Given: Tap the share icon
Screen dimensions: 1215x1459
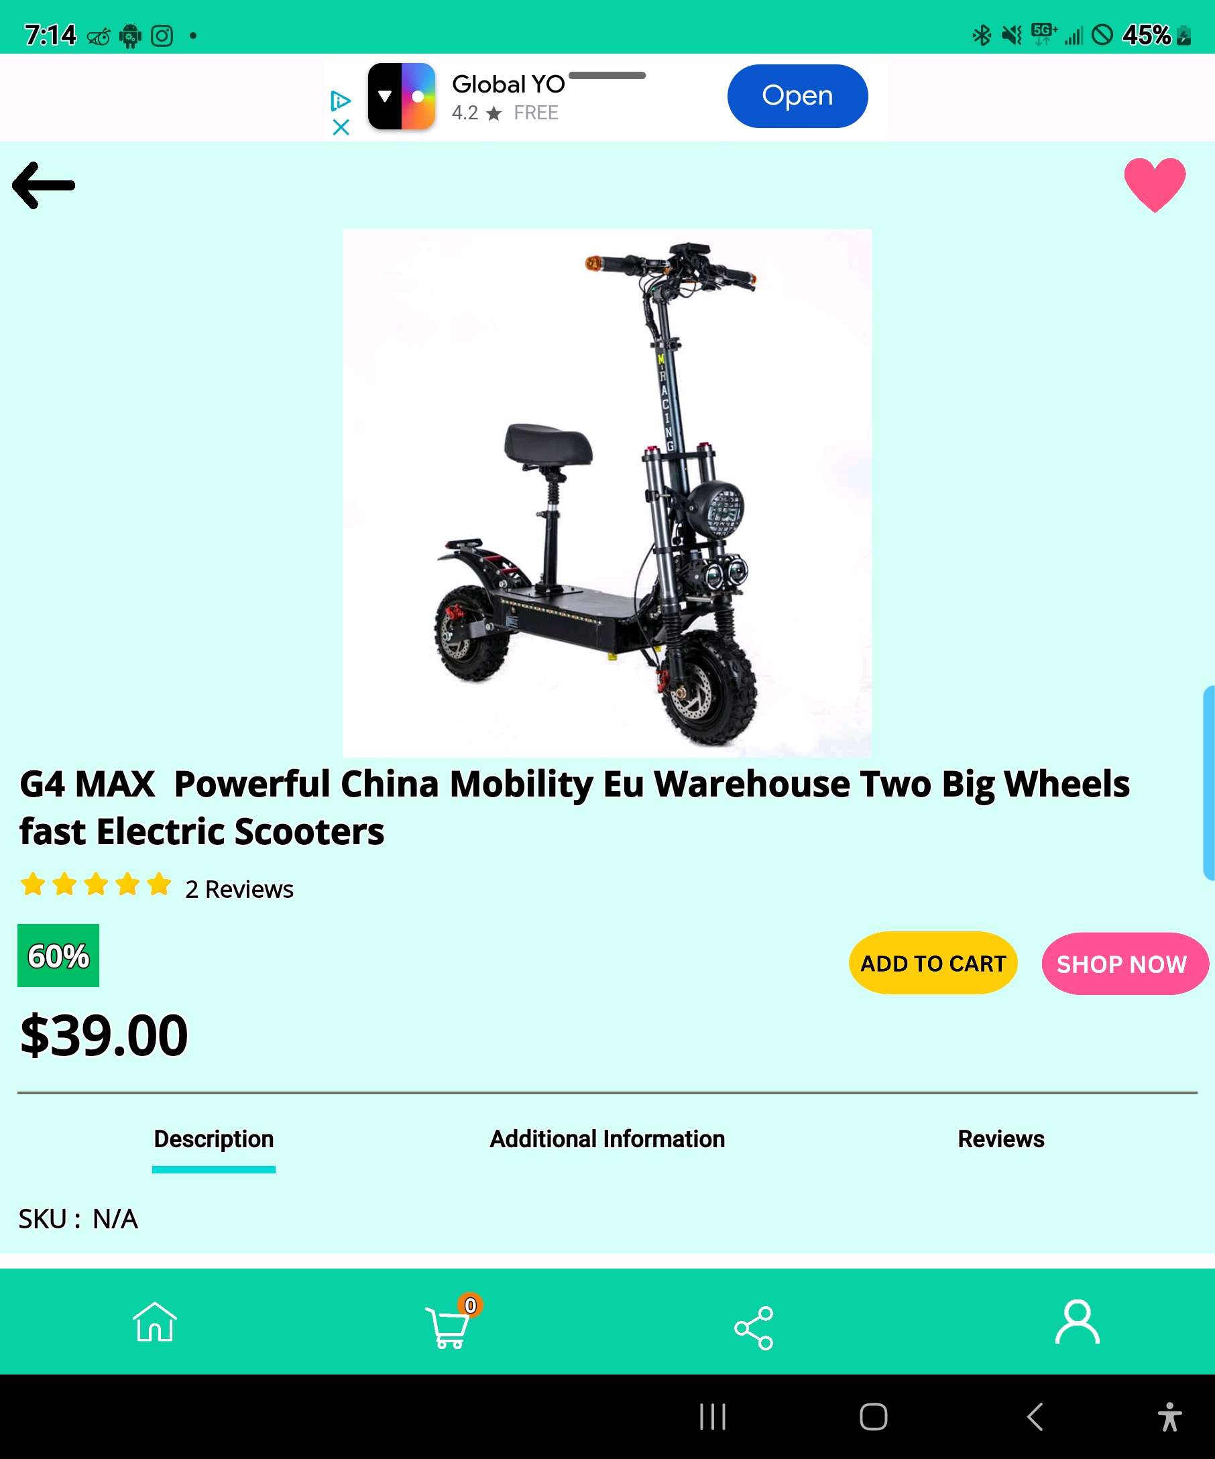Looking at the screenshot, I should click(x=754, y=1328).
